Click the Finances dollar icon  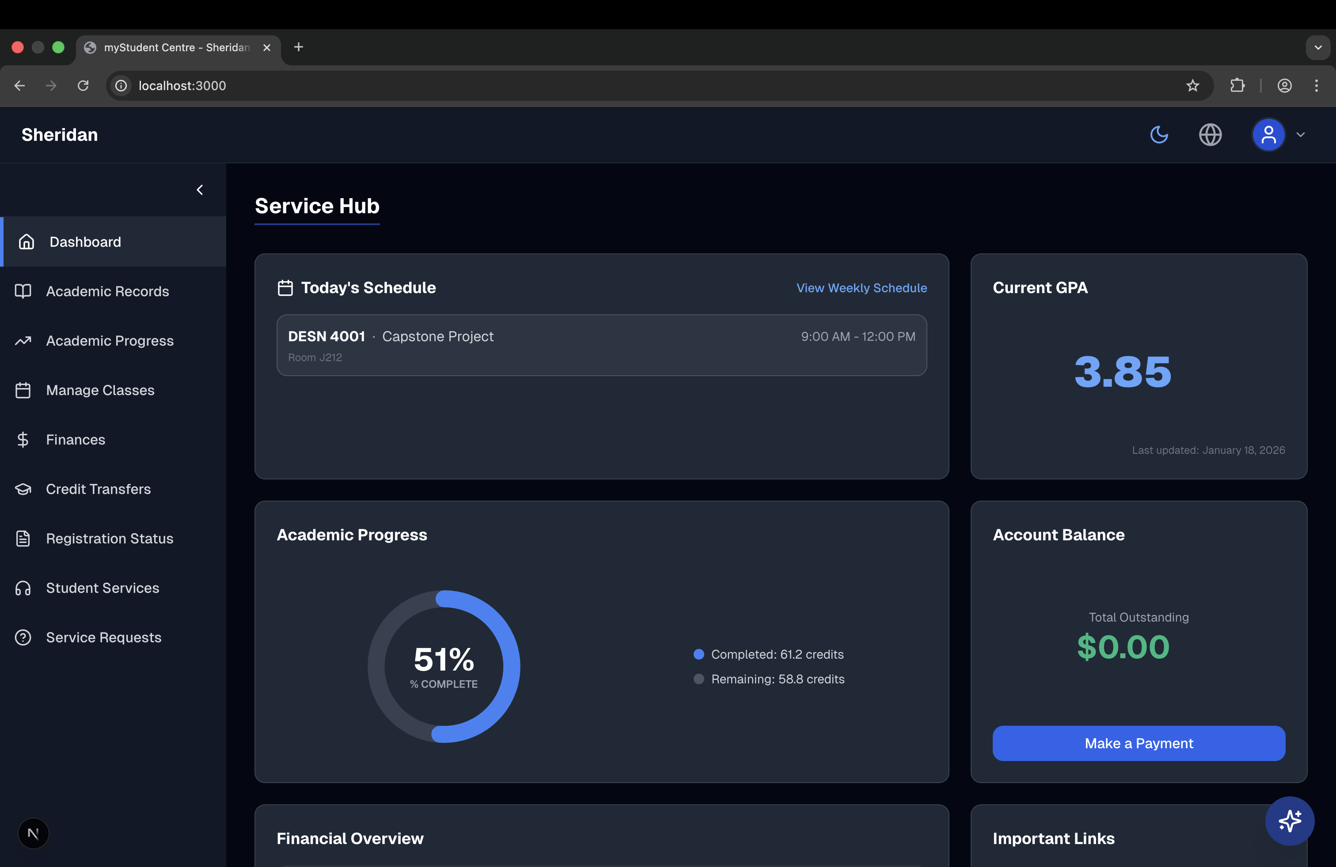pyautogui.click(x=23, y=440)
